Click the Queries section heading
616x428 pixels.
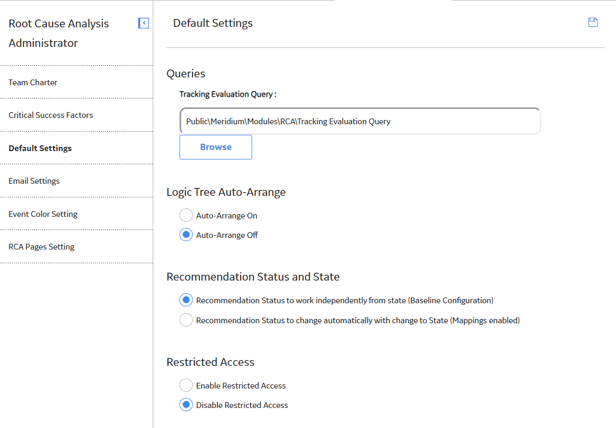(x=186, y=73)
